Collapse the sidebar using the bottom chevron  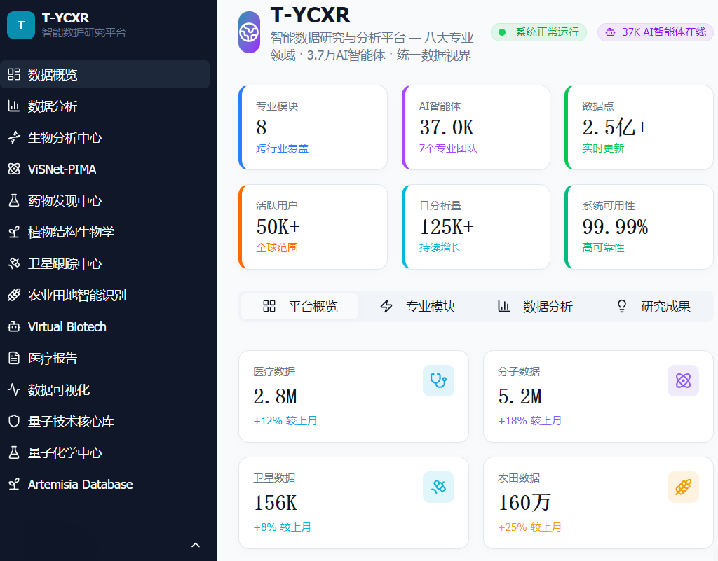196,545
